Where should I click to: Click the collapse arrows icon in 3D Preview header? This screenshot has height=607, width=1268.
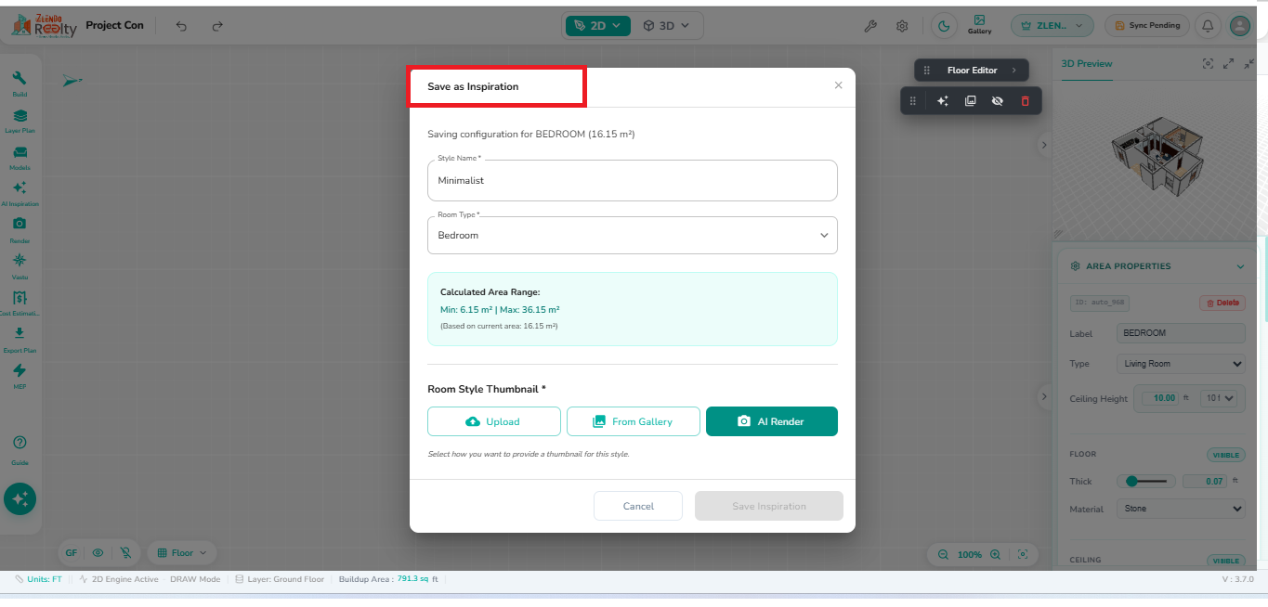pyautogui.click(x=1248, y=63)
